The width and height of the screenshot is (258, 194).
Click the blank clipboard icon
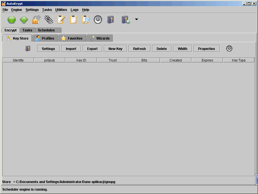(x=73, y=20)
